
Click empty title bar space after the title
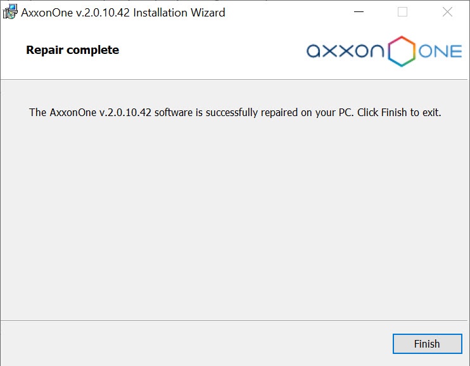point(285,12)
